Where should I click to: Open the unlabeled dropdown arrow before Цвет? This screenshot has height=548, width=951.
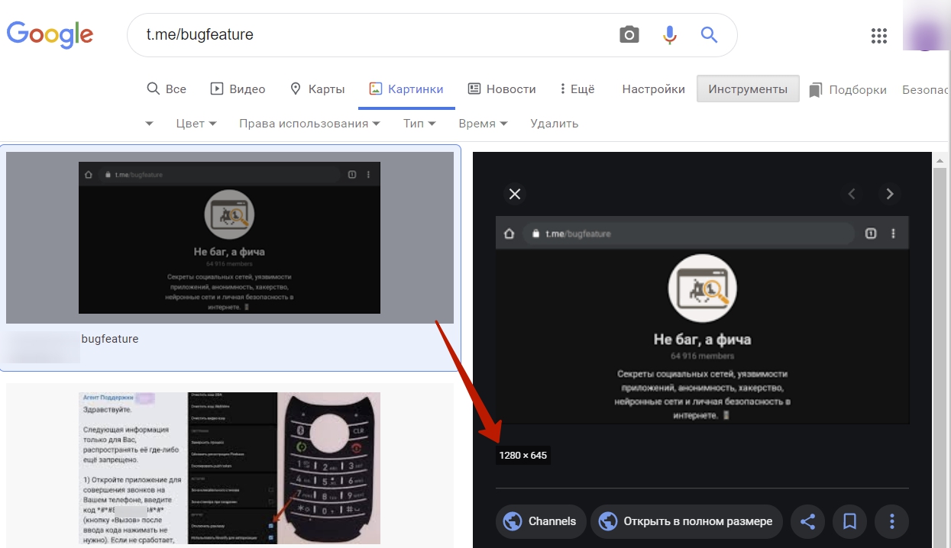149,124
